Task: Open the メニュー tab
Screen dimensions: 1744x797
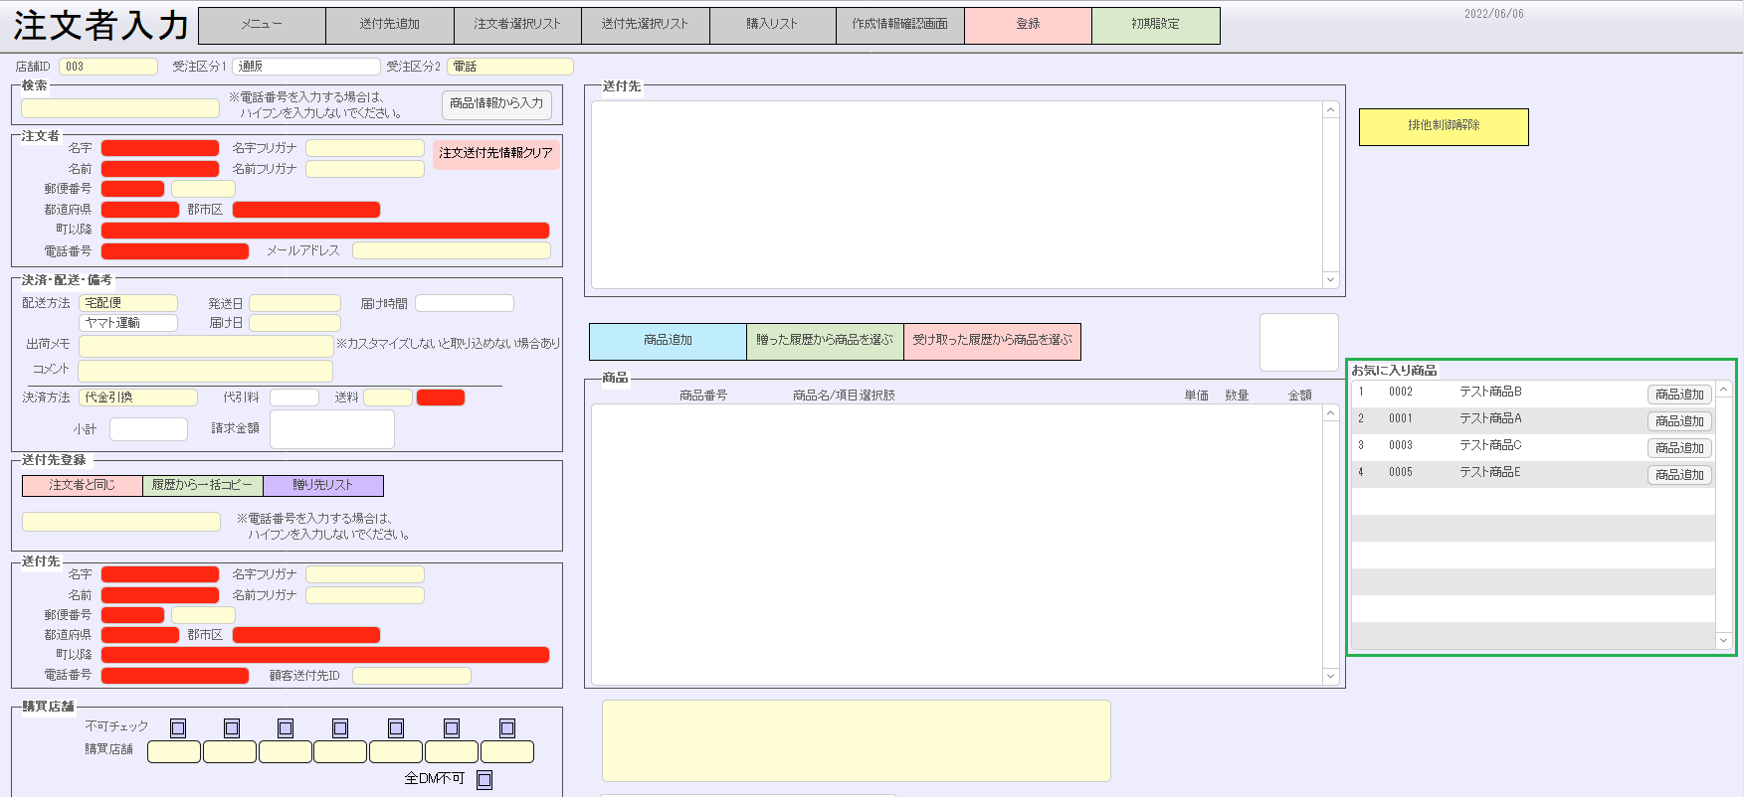Action: (262, 25)
